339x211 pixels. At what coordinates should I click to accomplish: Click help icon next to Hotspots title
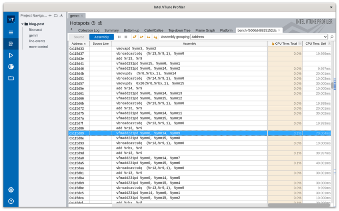(94, 23)
